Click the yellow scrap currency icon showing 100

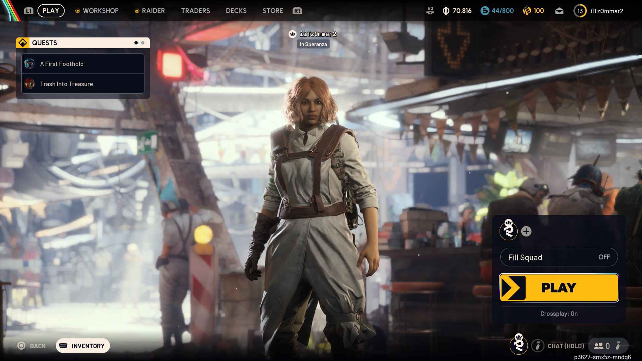[528, 10]
